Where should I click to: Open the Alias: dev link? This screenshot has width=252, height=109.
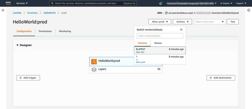tap(140, 52)
